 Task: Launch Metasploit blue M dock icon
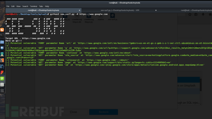(2, 48)
